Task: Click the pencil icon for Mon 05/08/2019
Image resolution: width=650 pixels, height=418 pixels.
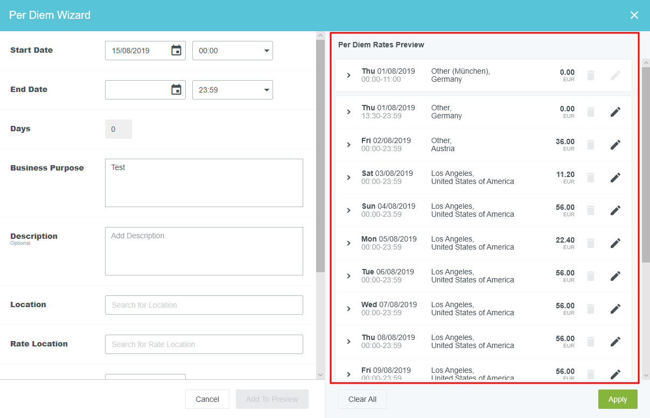Action: [x=615, y=243]
